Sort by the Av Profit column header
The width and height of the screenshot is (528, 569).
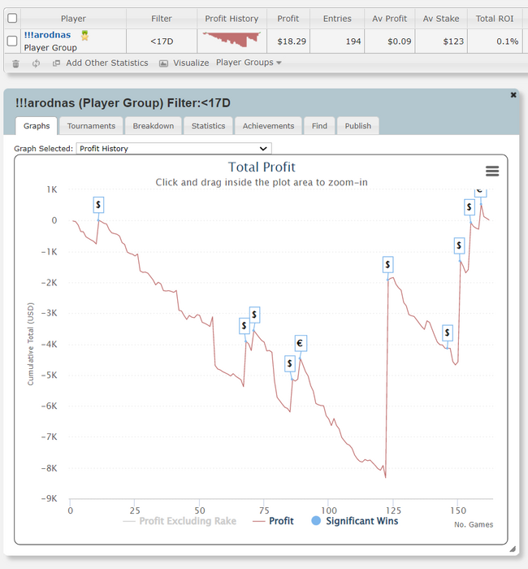(389, 19)
